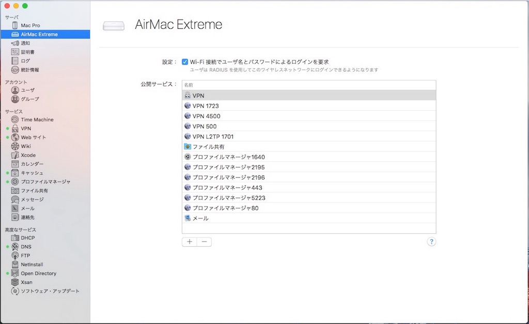Click the 名前 column header

coord(309,85)
